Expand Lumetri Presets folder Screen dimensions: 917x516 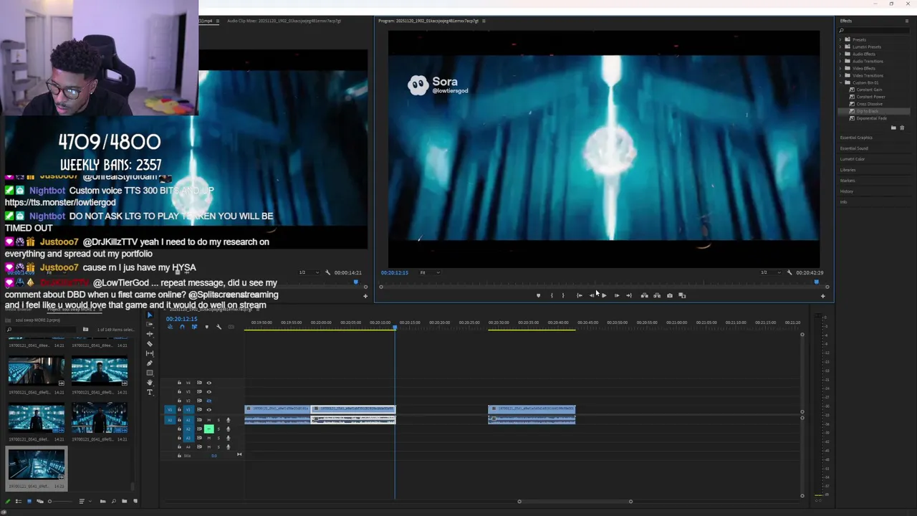841,47
